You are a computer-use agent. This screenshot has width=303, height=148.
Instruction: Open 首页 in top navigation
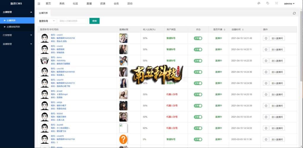coord(48,4)
